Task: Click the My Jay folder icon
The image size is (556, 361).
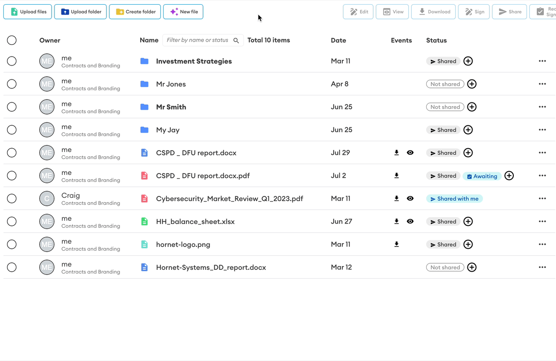Action: coord(144,130)
